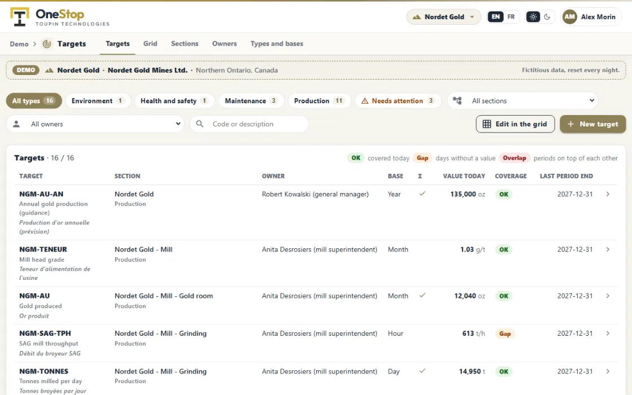Click the magnifier search icon
The width and height of the screenshot is (632, 395).
tap(200, 124)
